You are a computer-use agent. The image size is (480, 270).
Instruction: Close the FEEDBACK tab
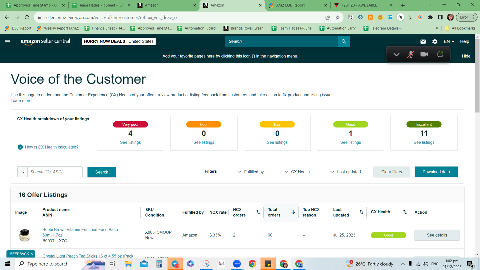(32, 254)
